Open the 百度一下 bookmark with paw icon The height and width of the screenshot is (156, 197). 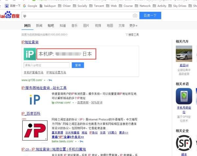[12, 6]
